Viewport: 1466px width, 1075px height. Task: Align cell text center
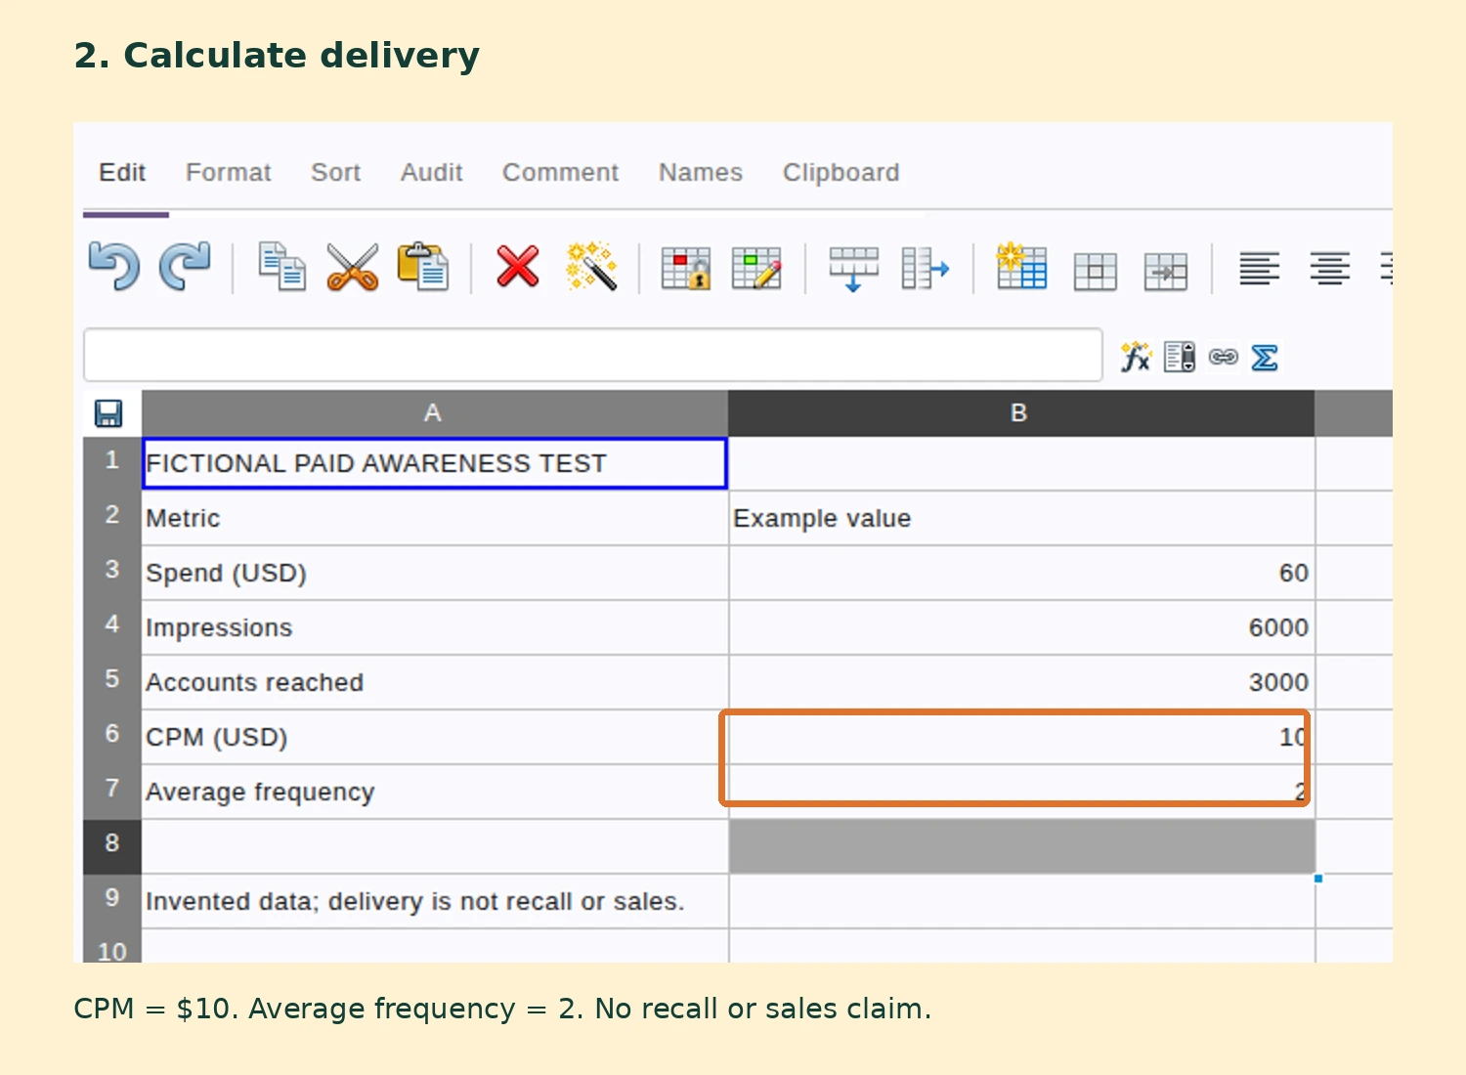coord(1330,268)
